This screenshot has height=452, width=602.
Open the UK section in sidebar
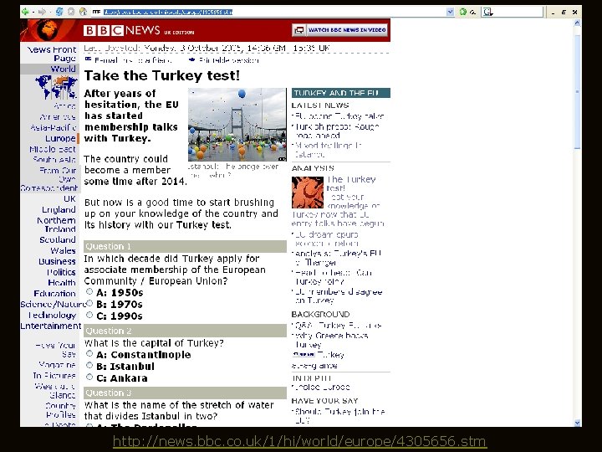pyautogui.click(x=69, y=198)
